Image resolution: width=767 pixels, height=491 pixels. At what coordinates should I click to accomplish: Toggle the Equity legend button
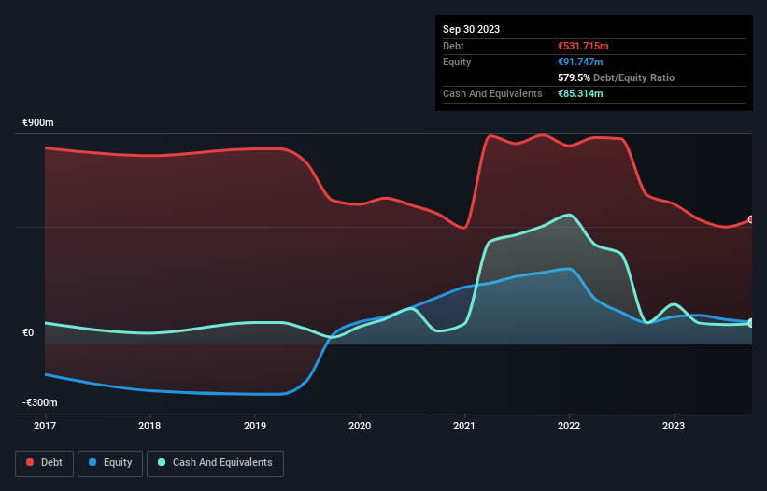tap(110, 463)
